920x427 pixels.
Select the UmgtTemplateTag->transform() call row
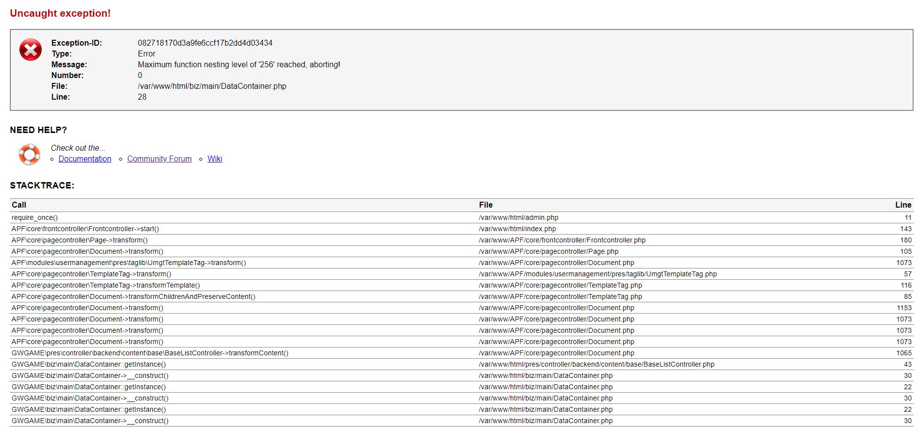[461, 263]
